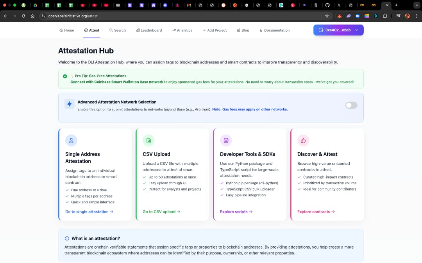The image size is (422, 263).
Task: Click 'Multiple tags per address' text
Action: click(92, 196)
